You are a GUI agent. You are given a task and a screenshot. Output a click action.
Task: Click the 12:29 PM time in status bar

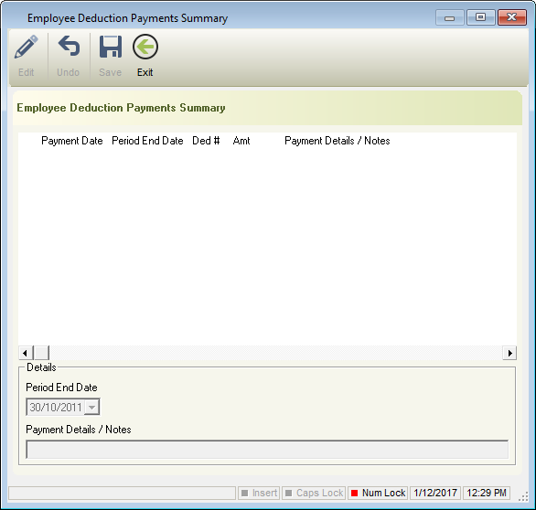pyautogui.click(x=487, y=493)
